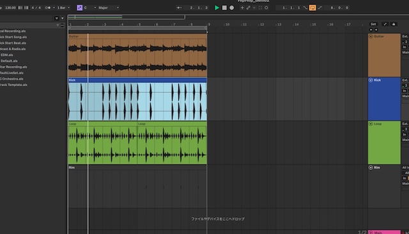
Task: Toggle the purple scale mode icon
Action: [79, 8]
